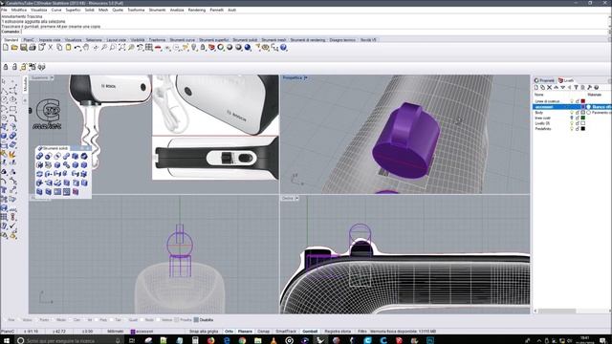Click the Print icon in the toolbar
This screenshot has height=344, width=612.
coord(33,48)
